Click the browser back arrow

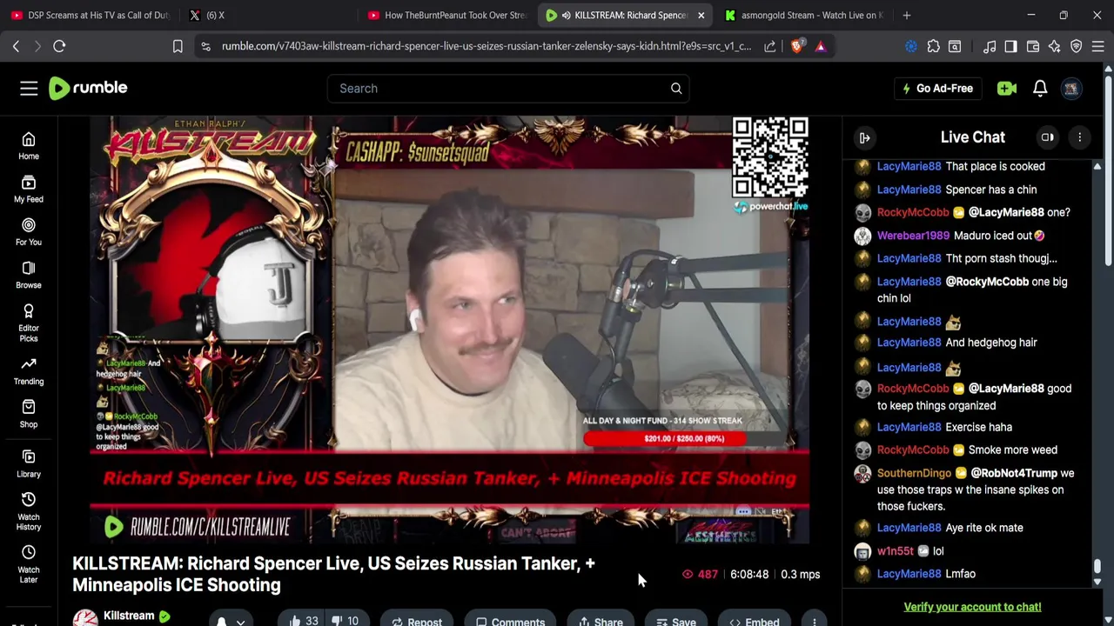pos(16,46)
